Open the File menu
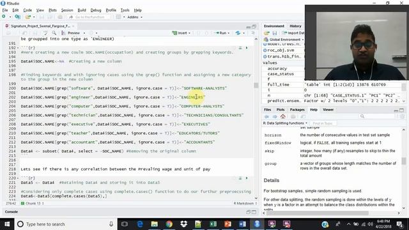Screen dimensions: 409x230 tap(5, 10)
